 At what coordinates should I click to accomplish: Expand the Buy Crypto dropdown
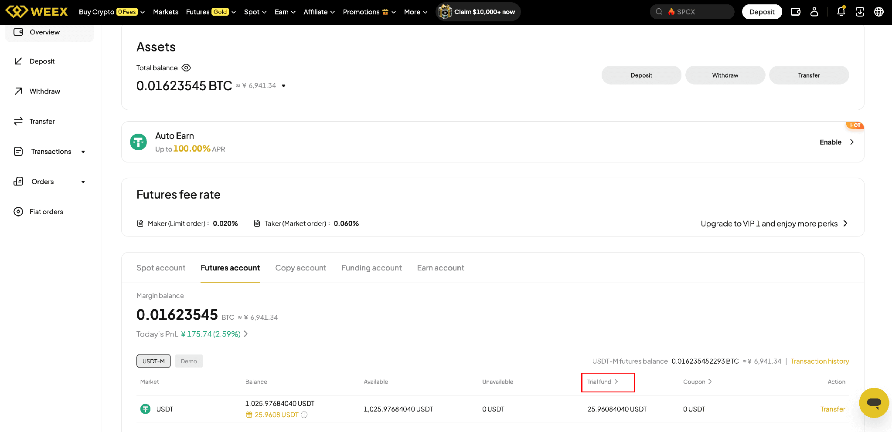[x=112, y=12]
